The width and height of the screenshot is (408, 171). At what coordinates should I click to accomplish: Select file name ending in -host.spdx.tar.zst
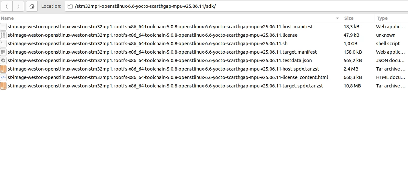(x=164, y=69)
